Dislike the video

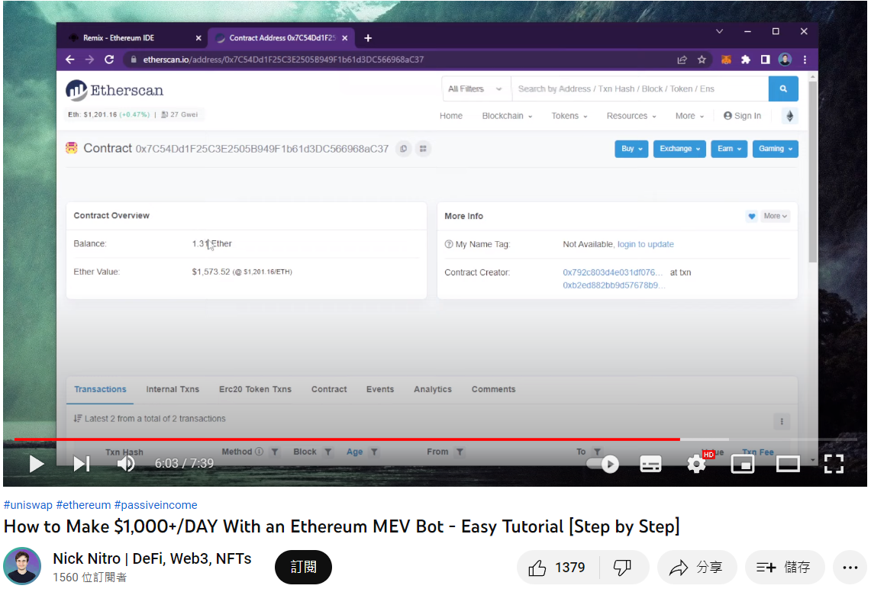pos(623,568)
